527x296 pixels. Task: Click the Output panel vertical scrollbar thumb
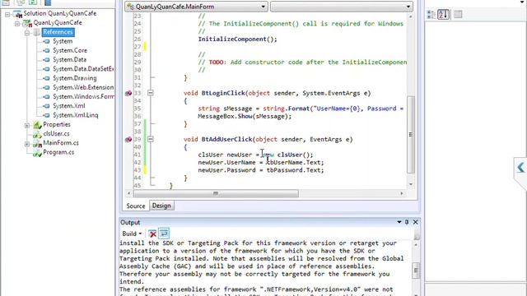click(417, 271)
